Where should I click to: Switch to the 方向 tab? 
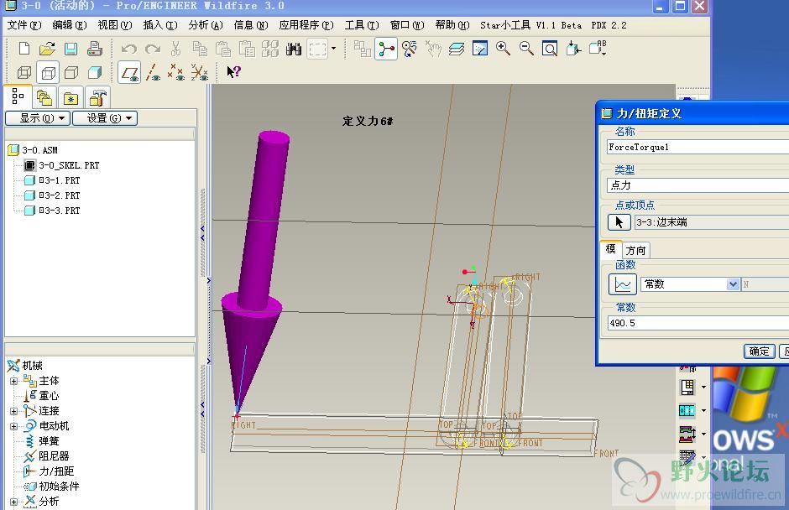coord(635,251)
